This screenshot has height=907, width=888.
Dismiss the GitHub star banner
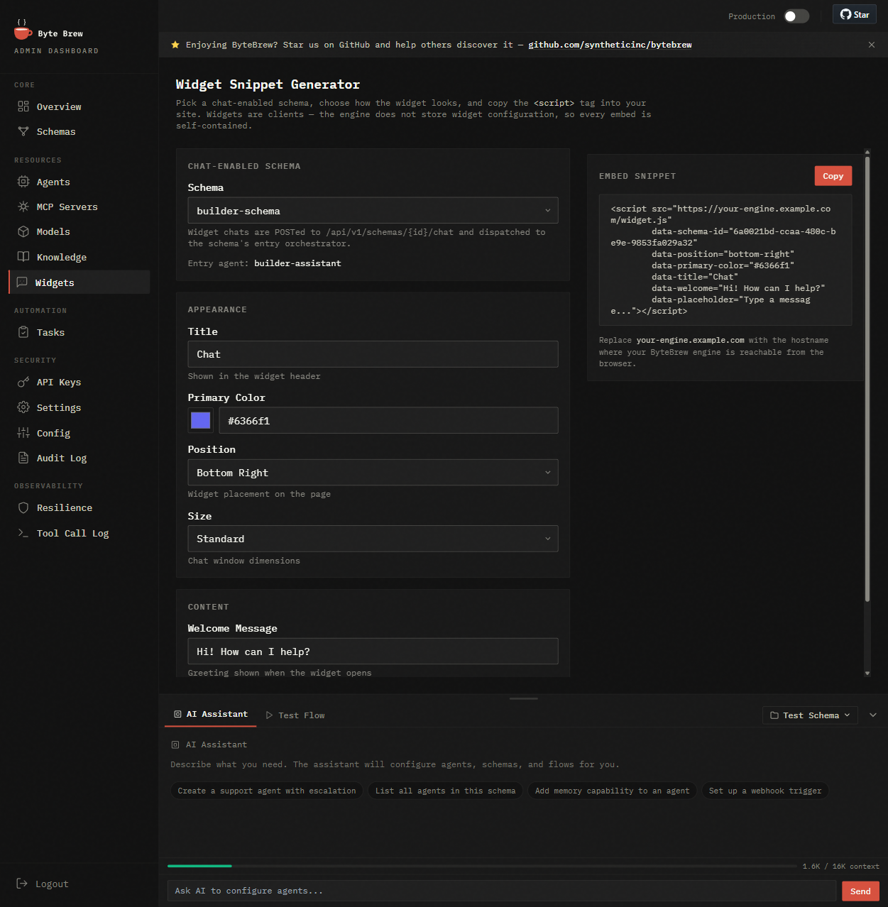coord(872,45)
